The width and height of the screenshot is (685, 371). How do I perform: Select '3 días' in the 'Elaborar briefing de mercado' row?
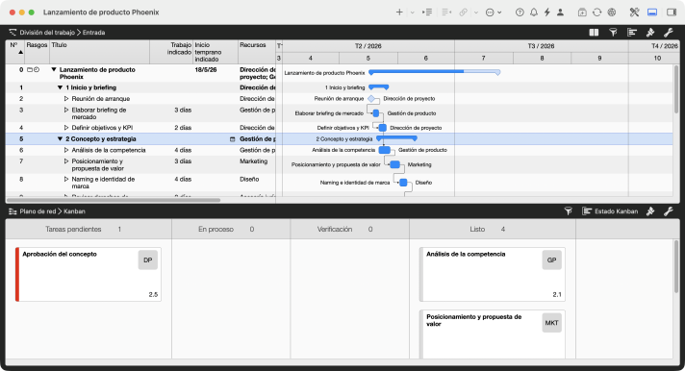(x=183, y=110)
